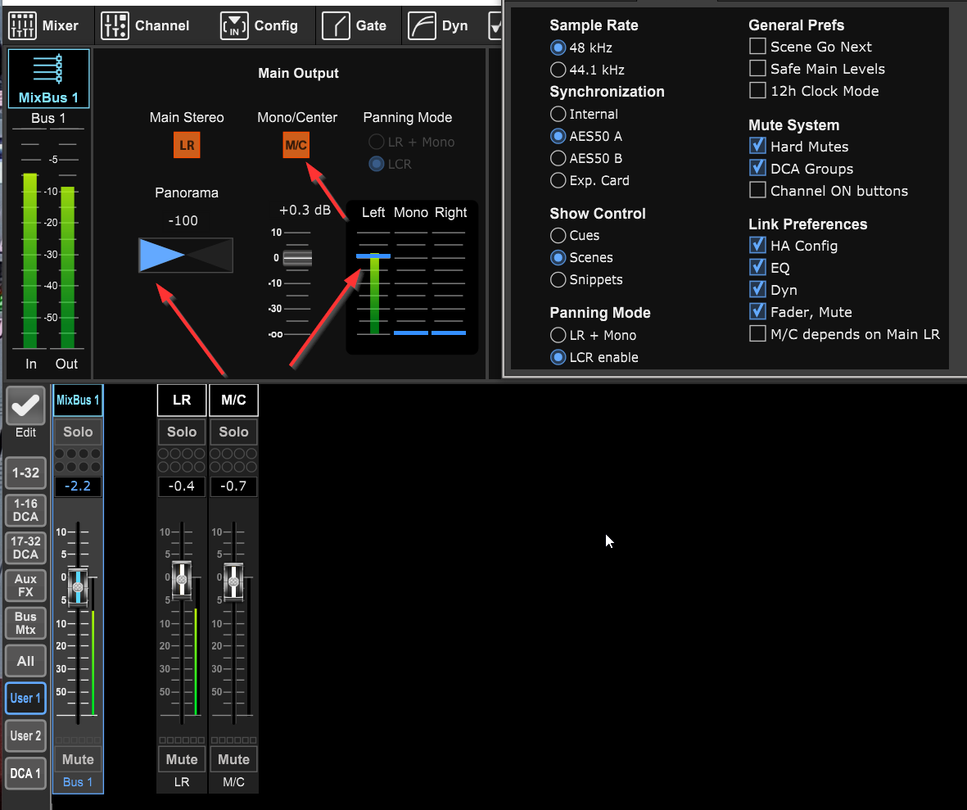Uncheck DCA Groups
This screenshot has width=967, height=810.
[757, 169]
